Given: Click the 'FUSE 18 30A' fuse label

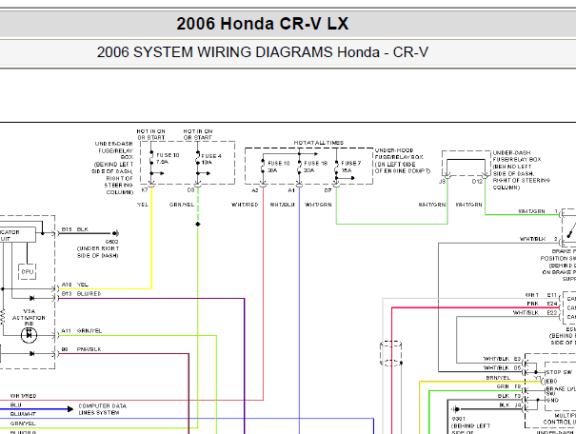Looking at the screenshot, I should (315, 167).
